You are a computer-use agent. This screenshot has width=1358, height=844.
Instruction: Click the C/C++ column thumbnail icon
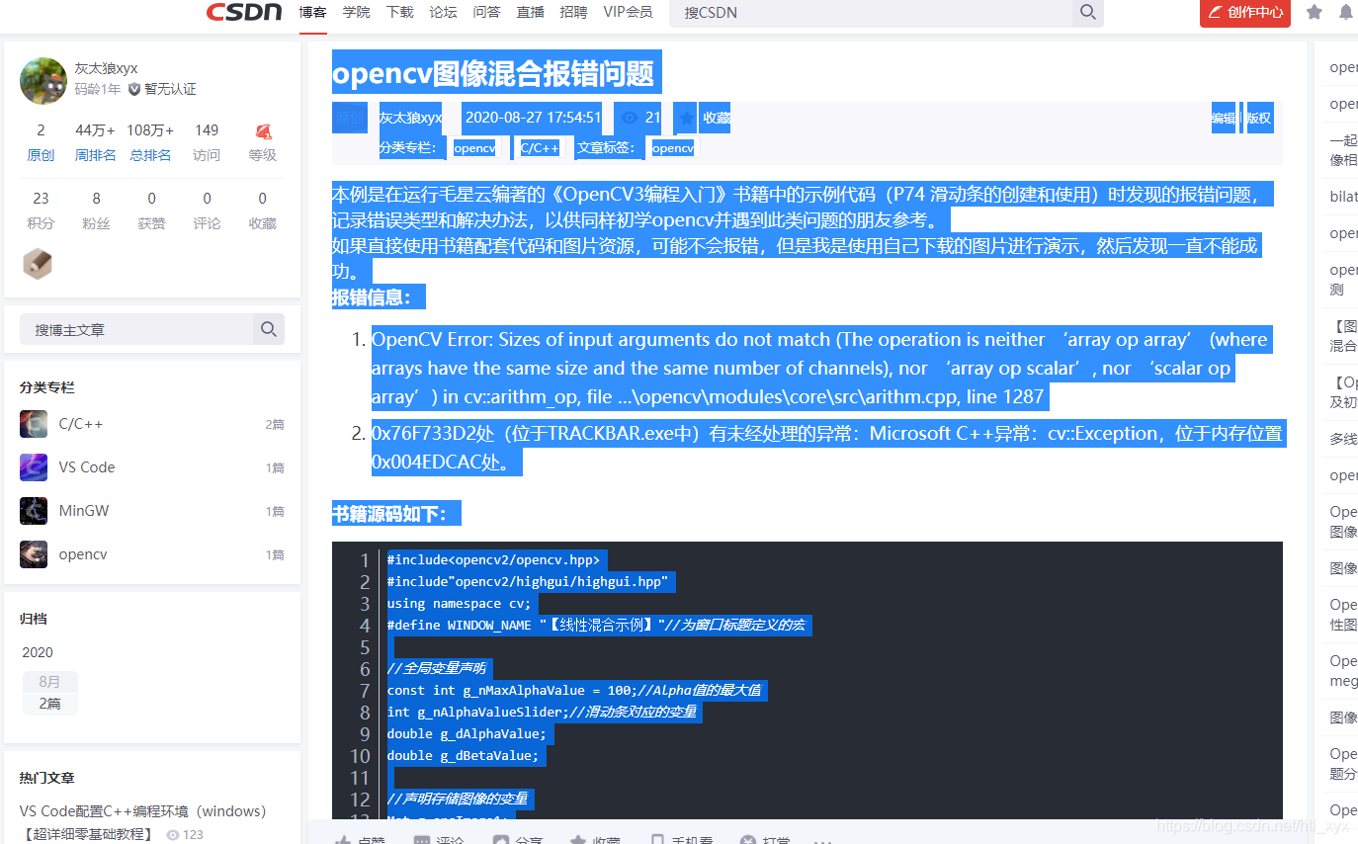tap(34, 424)
